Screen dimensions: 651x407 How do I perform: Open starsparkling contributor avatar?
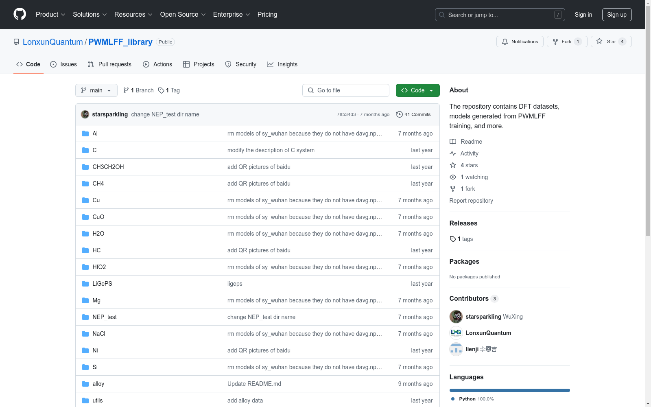(x=456, y=317)
